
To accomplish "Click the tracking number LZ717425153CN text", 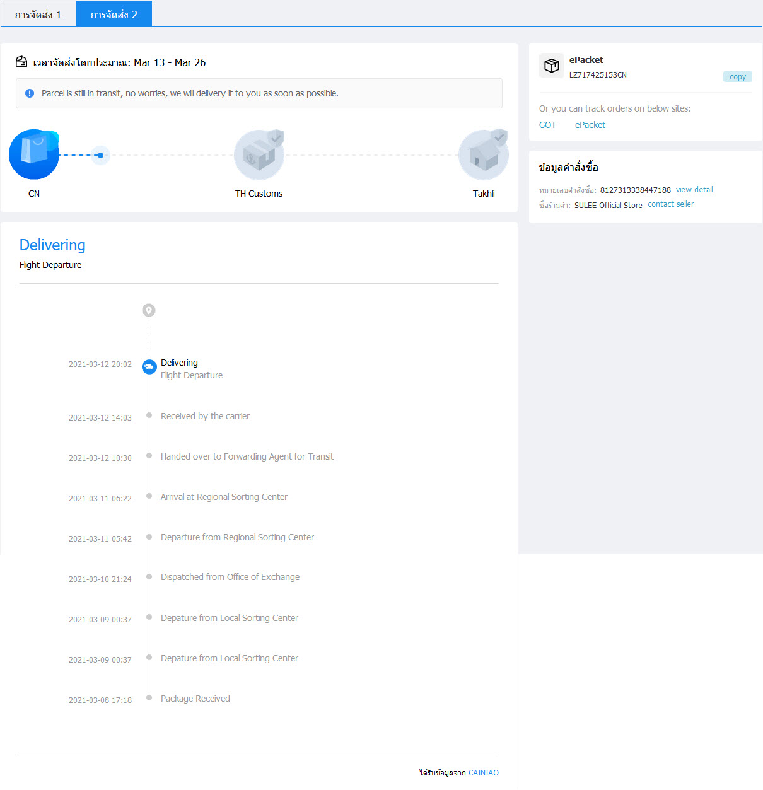I will [598, 75].
